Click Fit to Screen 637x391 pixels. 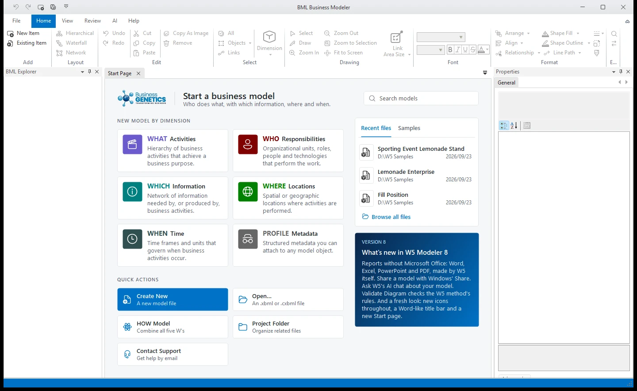point(343,53)
